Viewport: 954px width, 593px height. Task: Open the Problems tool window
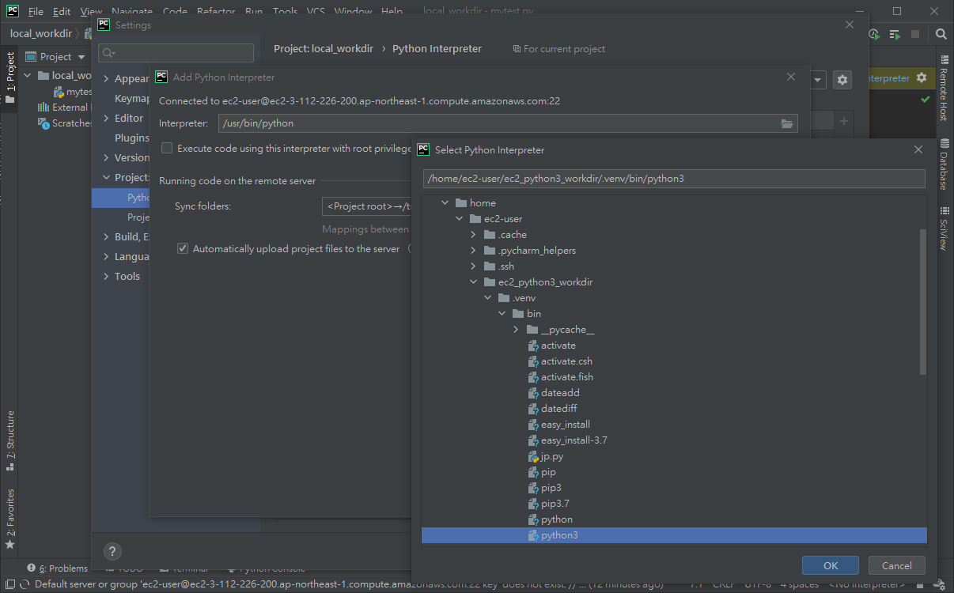[58, 568]
